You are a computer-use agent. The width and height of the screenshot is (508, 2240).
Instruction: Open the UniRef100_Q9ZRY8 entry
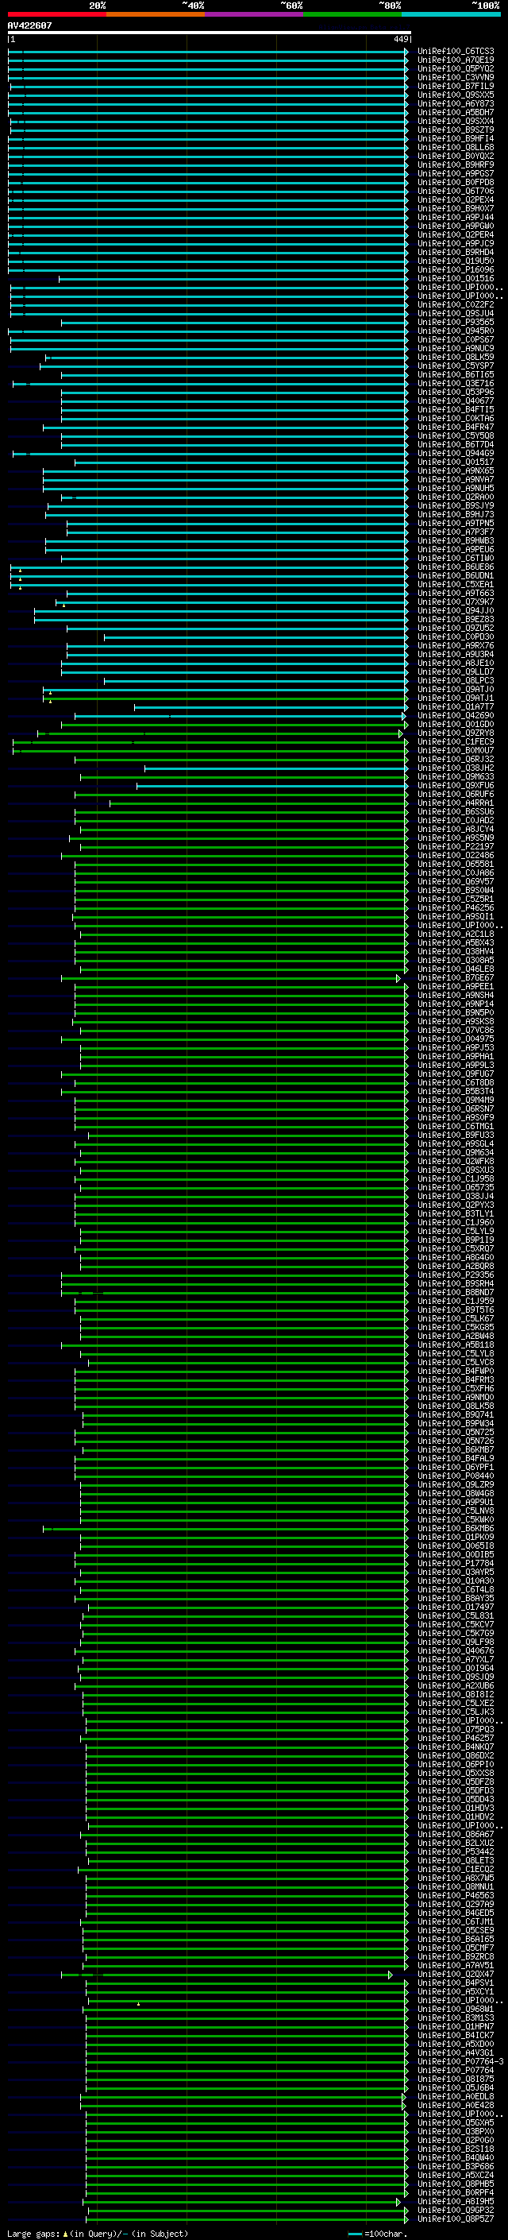click(x=455, y=733)
